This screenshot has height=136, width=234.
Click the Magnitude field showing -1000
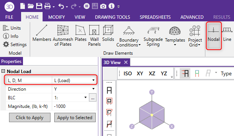74,106
